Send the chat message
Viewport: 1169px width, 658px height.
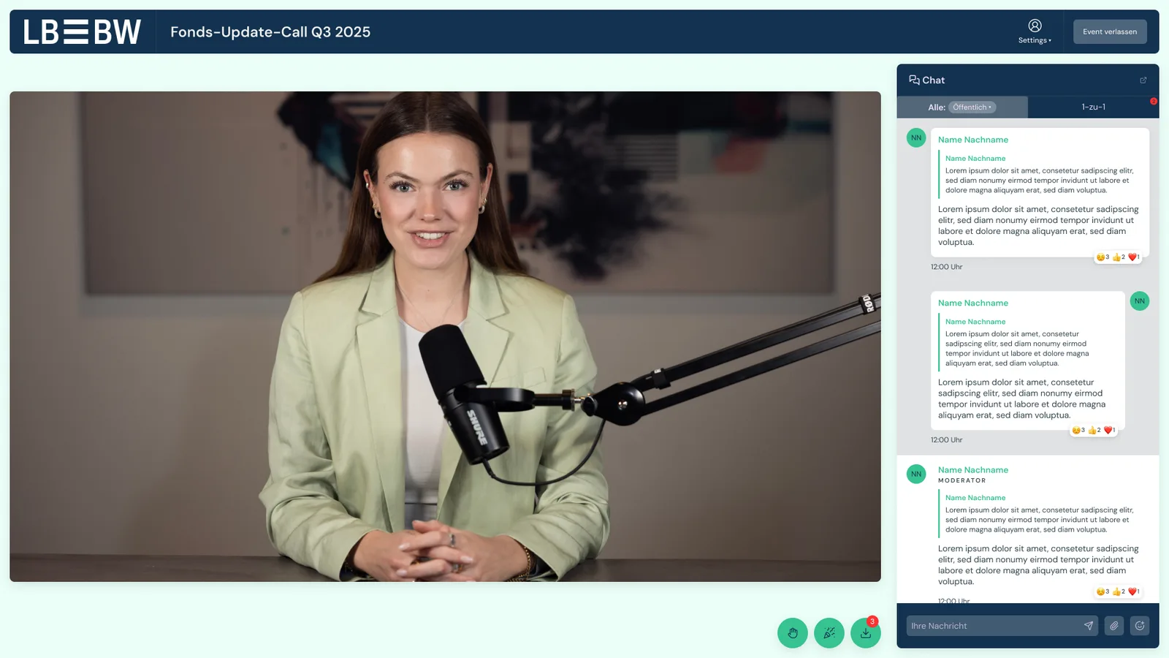(1089, 626)
